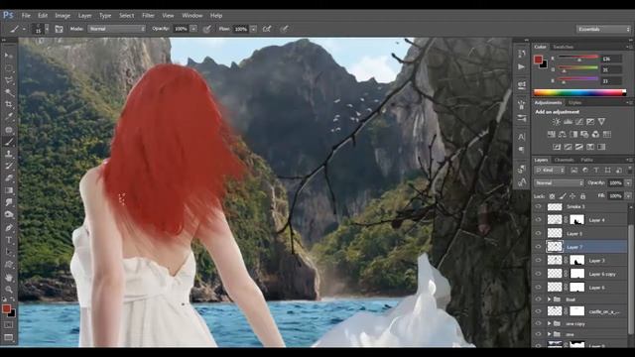Select the Crop tool
This screenshot has width=635, height=357.
point(9,104)
